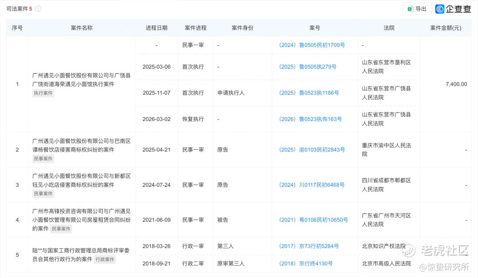
Task: Click date 2018-03-26
Action: [156, 246]
